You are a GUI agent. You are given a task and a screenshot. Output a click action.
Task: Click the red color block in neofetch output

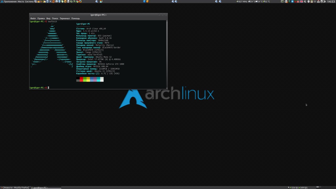point(81,79)
